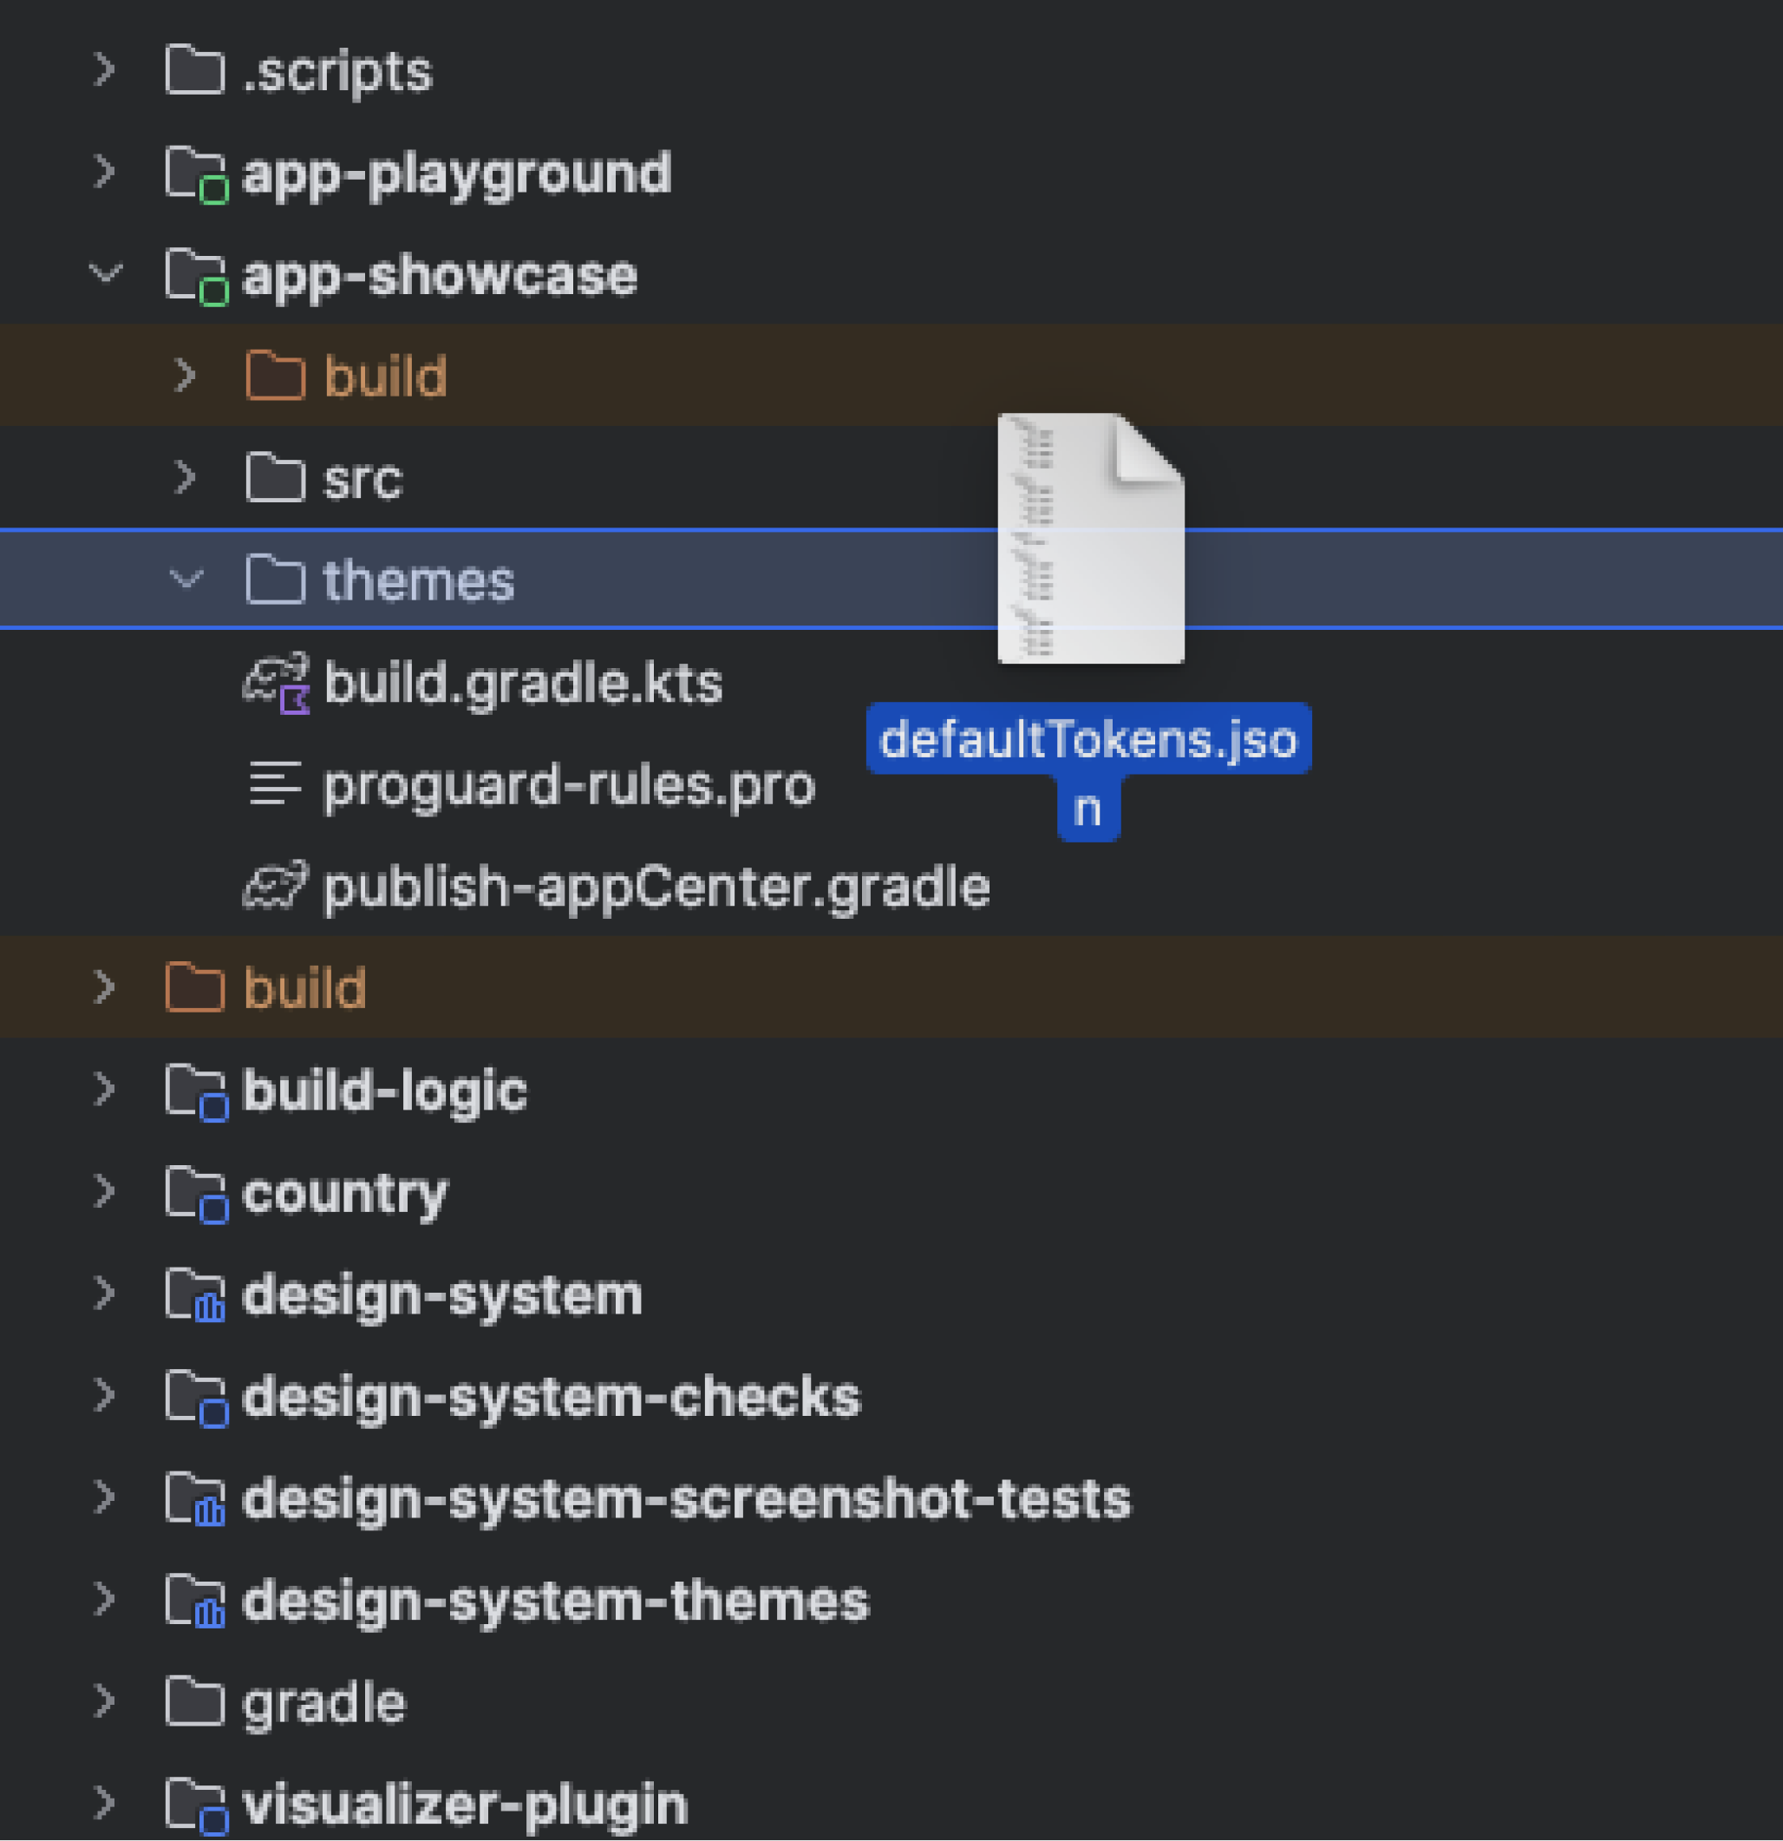Click the orange build folder icon under app-showcase
Viewport: 1783px width, 1841px height.
pyautogui.click(x=275, y=376)
